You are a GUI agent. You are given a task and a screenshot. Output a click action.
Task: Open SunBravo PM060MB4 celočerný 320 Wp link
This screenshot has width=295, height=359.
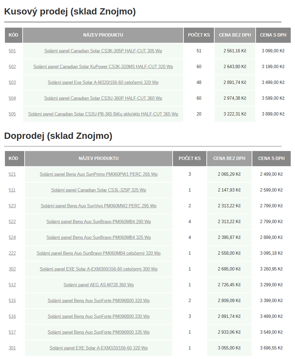98,253
